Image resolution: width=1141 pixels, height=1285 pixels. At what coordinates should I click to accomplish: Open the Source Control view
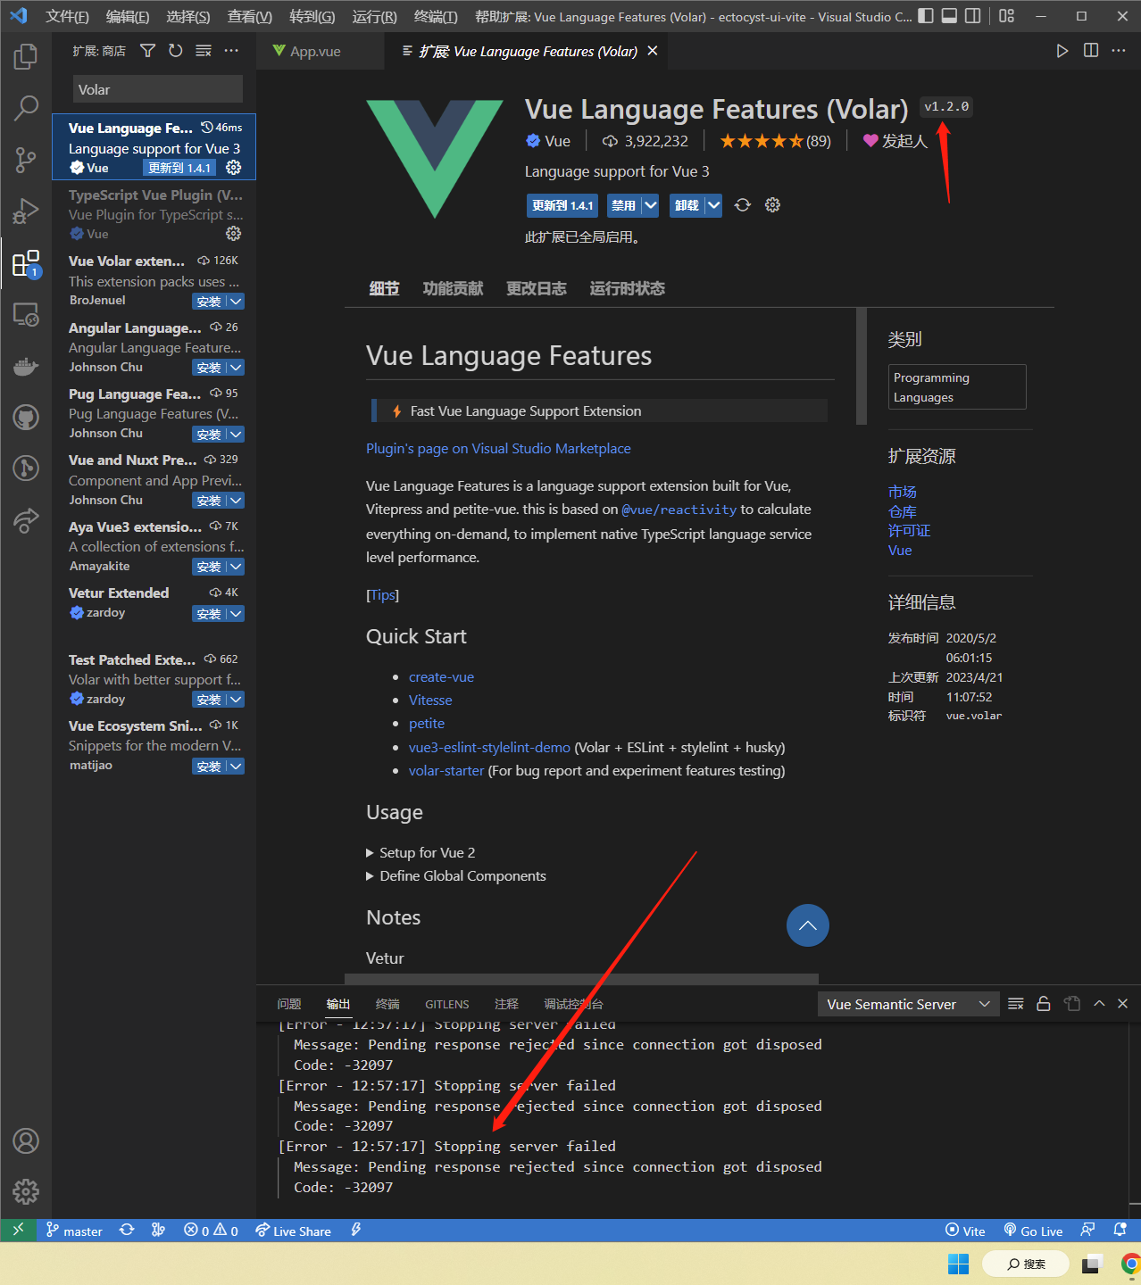pos(25,160)
